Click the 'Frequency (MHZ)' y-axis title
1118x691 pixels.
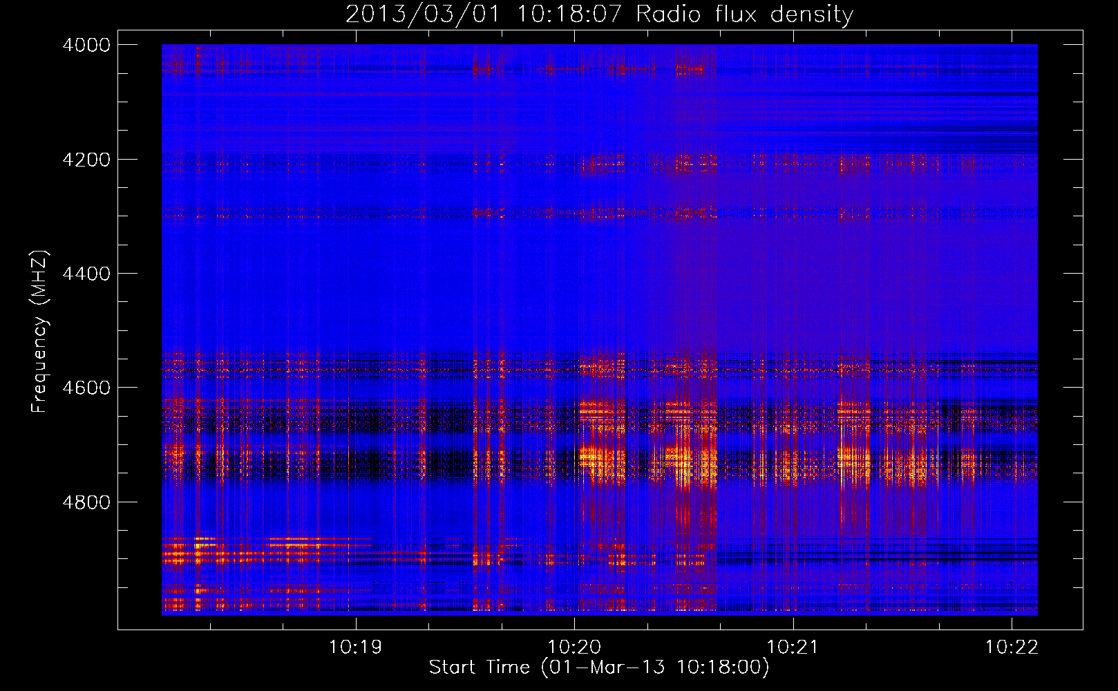click(40, 331)
